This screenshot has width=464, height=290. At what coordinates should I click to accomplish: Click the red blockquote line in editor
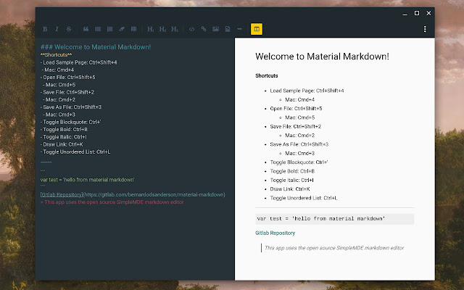click(x=112, y=202)
